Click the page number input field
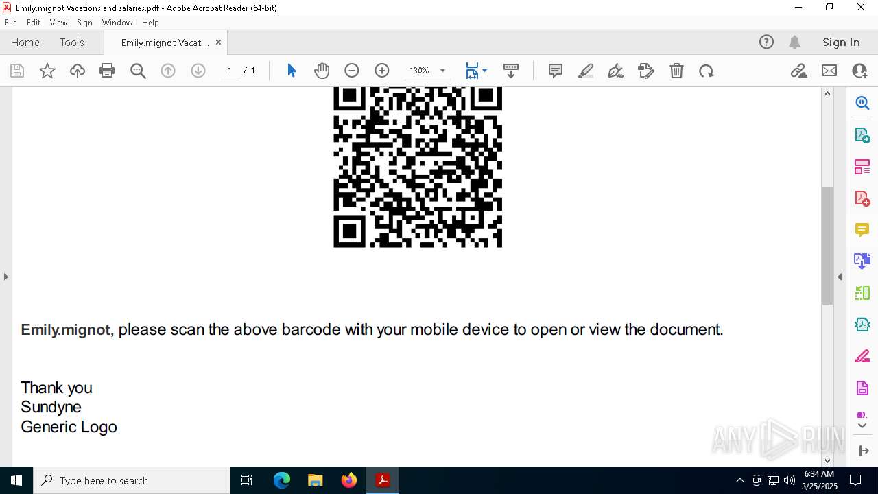Screen dimensions: 878x494 [229, 71]
